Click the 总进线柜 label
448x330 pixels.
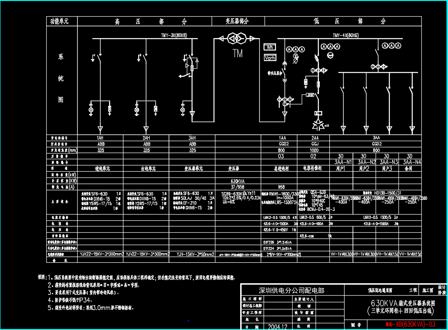pos(281,169)
